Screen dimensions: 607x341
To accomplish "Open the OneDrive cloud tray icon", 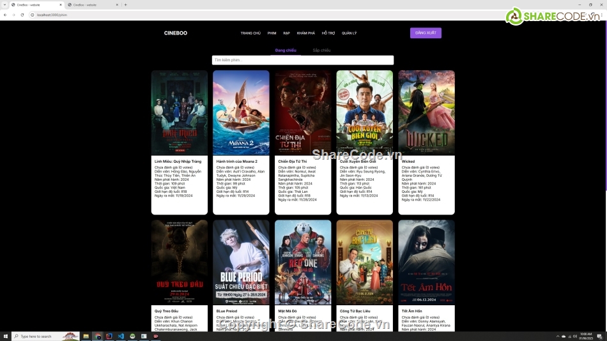I will click(564, 337).
